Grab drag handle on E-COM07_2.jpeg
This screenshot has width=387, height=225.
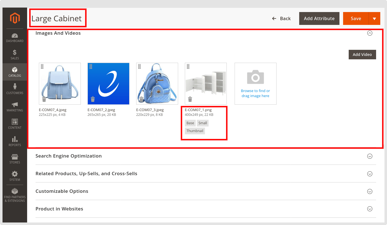(91, 66)
